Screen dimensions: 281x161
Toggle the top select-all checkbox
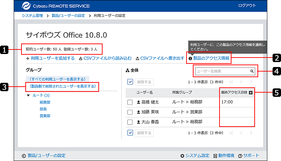[x=130, y=82]
